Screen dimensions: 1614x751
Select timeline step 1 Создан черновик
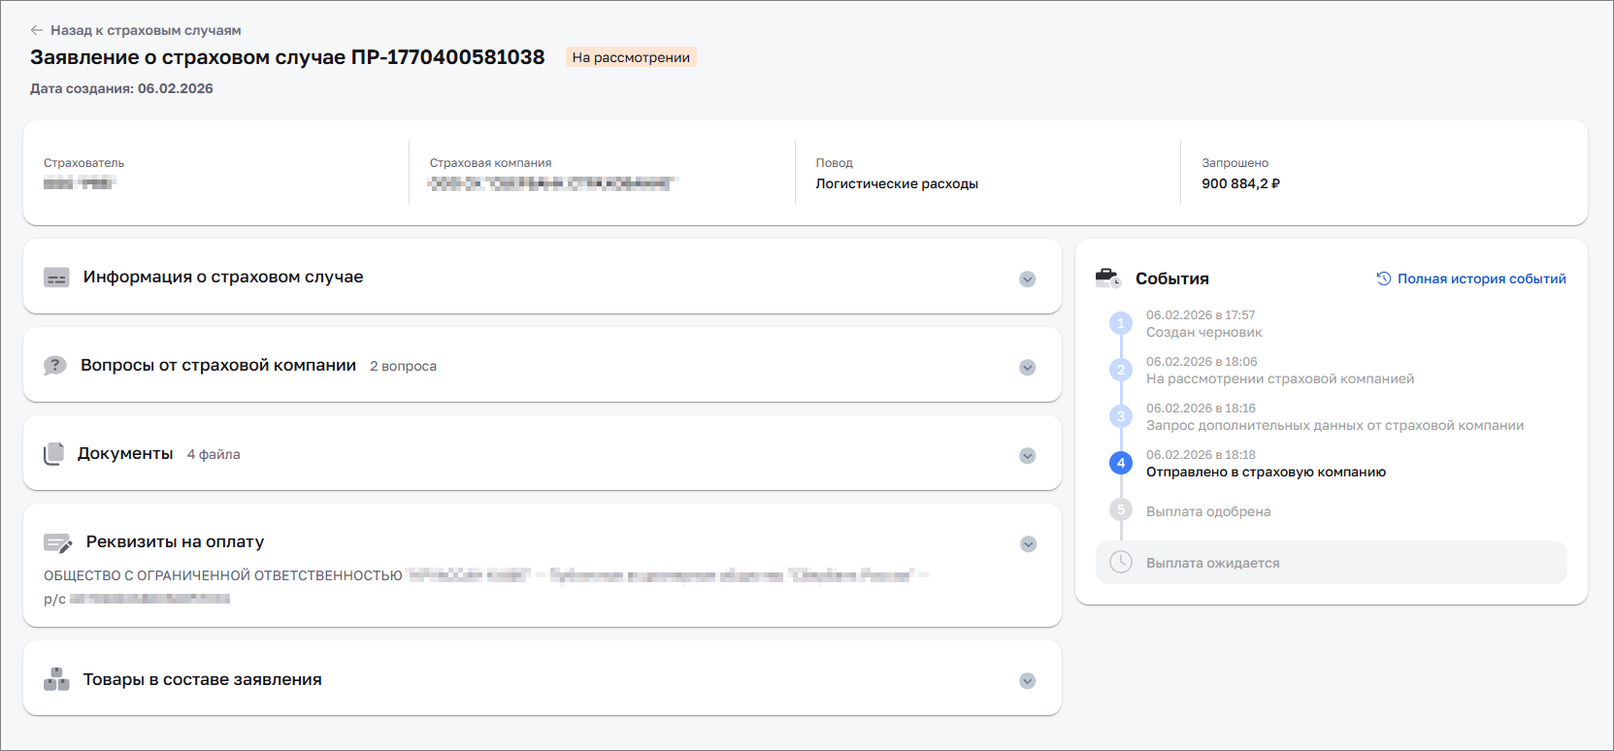pyautogui.click(x=1203, y=332)
